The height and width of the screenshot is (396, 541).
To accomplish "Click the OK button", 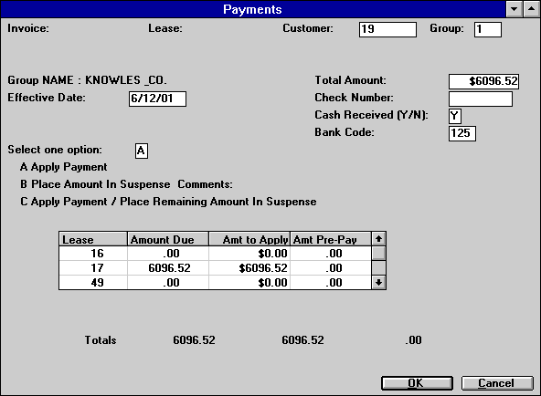I will click(x=417, y=383).
